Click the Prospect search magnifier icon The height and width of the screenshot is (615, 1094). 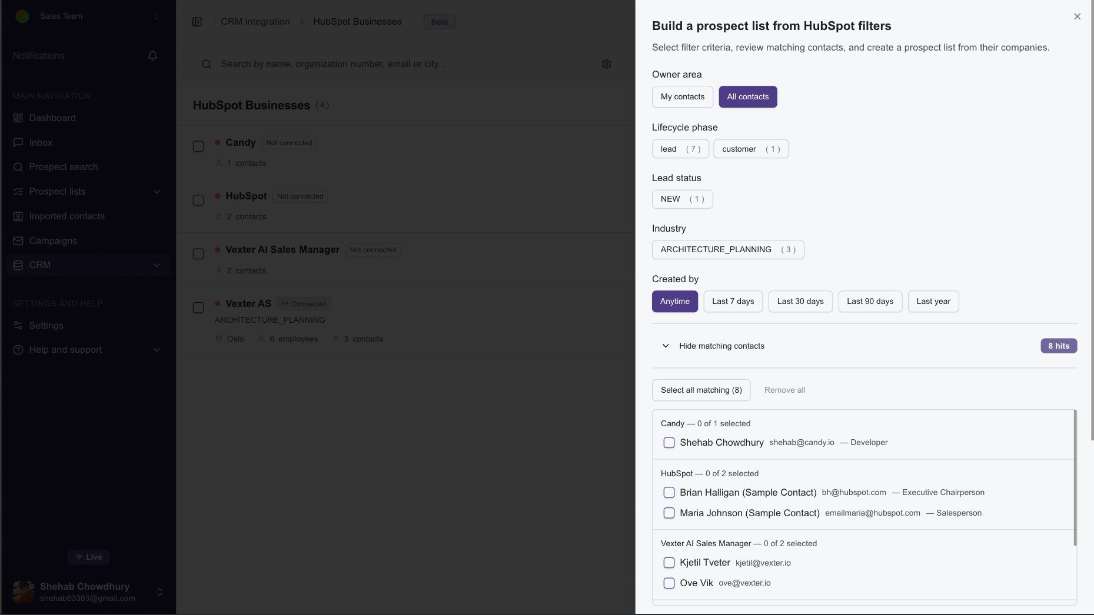[x=18, y=167]
